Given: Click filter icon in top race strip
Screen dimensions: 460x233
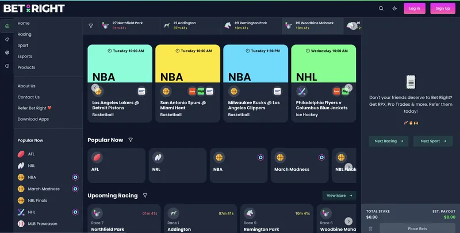Looking at the screenshot, I should pyautogui.click(x=91, y=26).
